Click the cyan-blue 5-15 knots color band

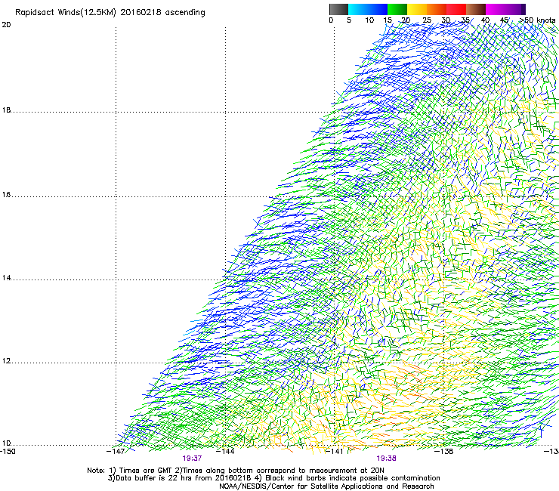[x=368, y=9]
